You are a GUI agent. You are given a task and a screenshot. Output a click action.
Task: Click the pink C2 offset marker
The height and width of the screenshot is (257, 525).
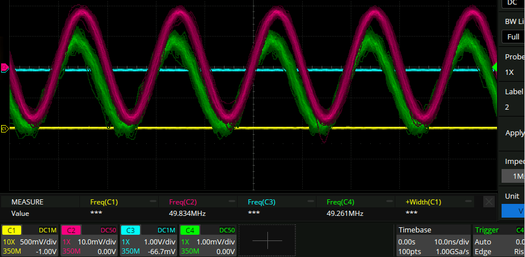[x=5, y=68]
